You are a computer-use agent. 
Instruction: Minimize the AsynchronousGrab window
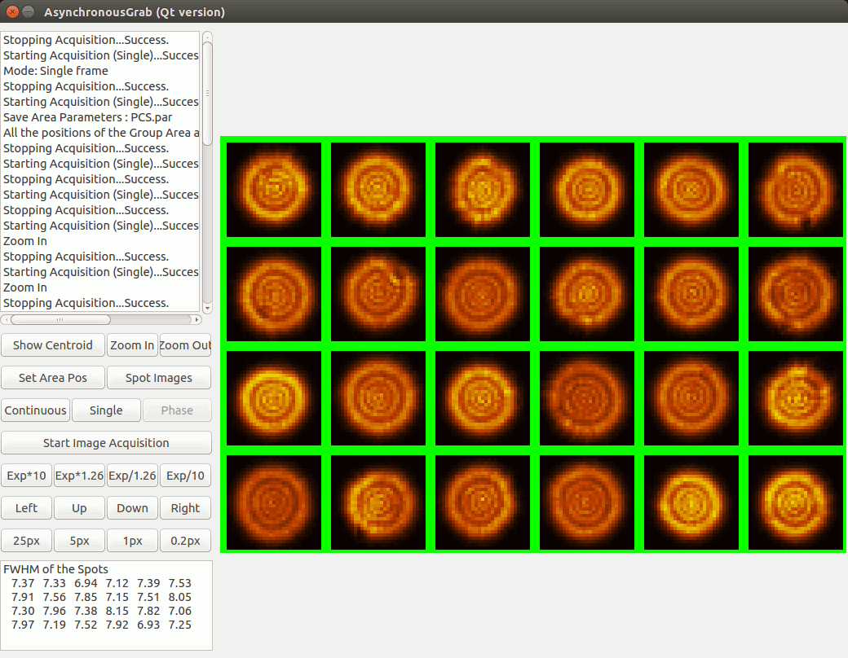pyautogui.click(x=29, y=11)
